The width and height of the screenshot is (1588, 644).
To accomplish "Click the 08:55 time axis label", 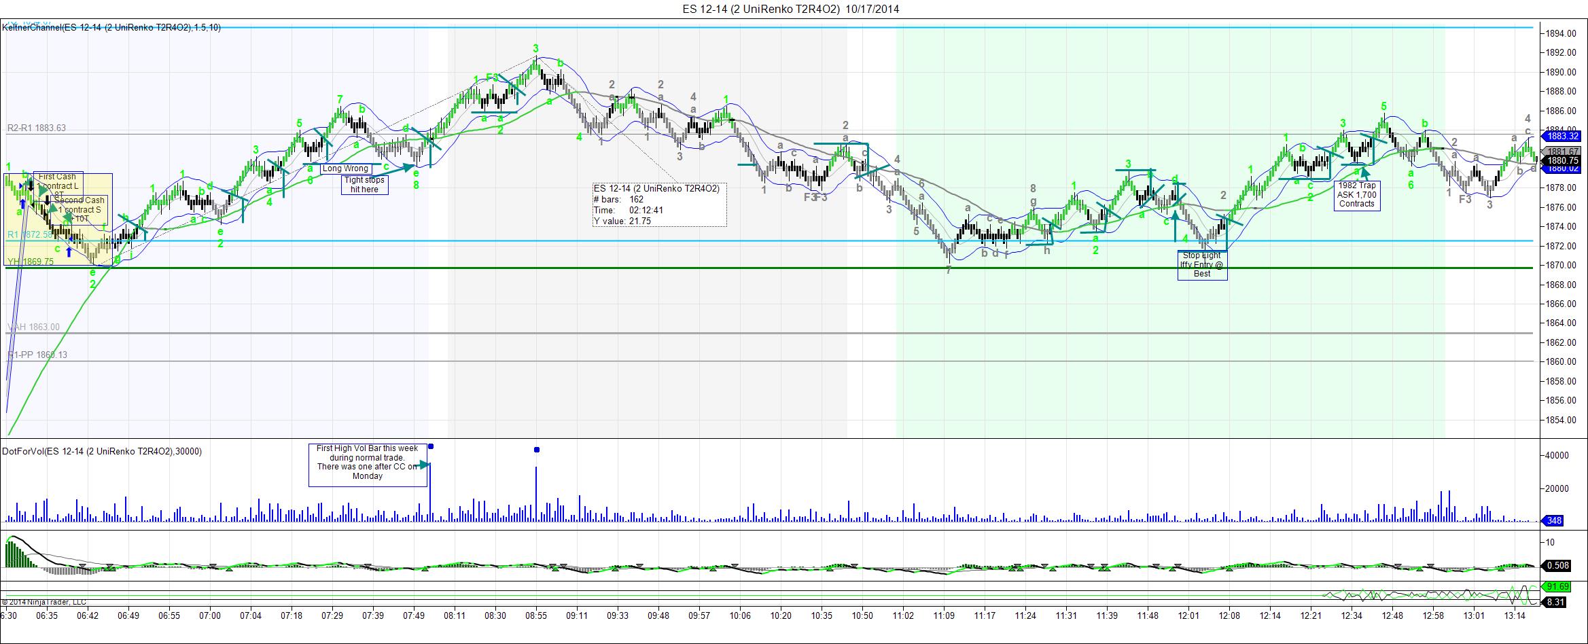I will point(536,615).
